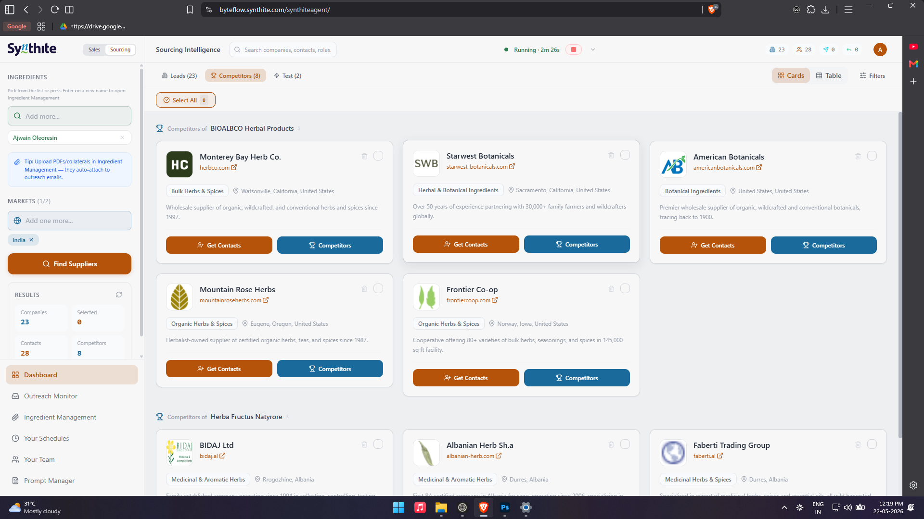
Task: Select American Botanicals checkbox
Action: (x=872, y=156)
